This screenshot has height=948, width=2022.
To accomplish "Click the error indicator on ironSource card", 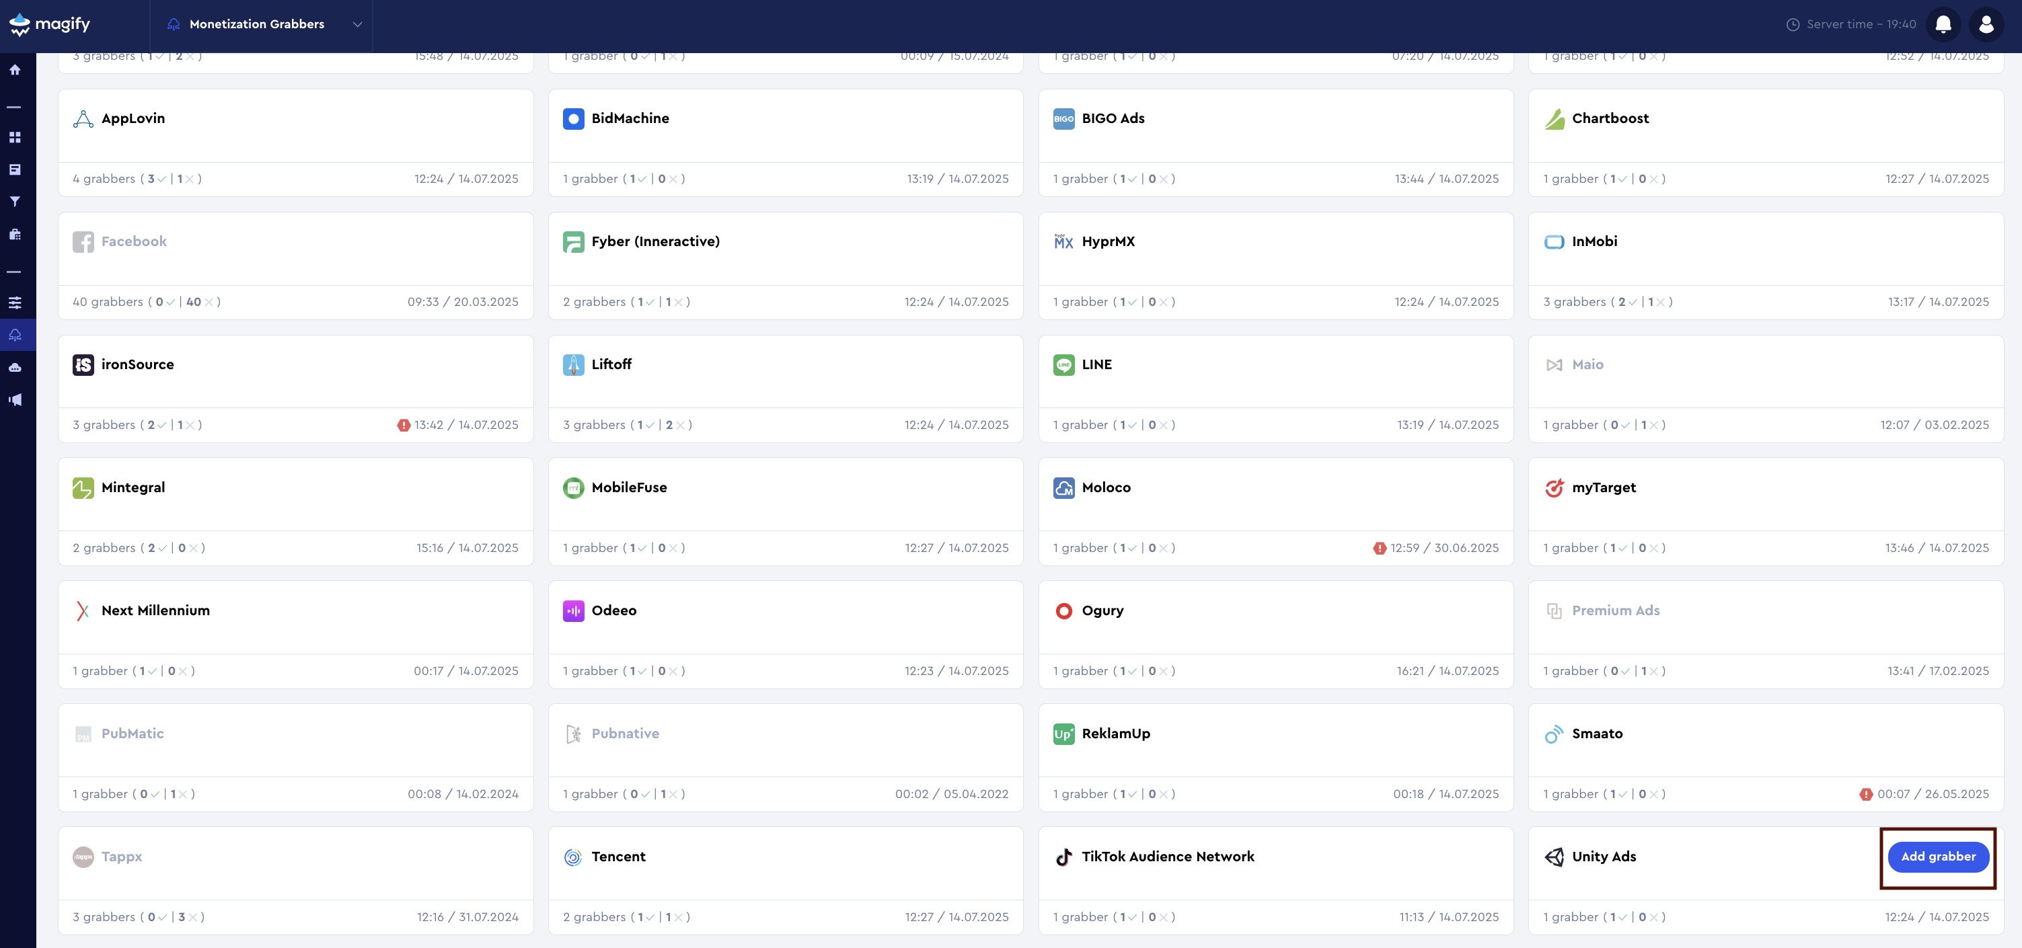I will coord(404,424).
